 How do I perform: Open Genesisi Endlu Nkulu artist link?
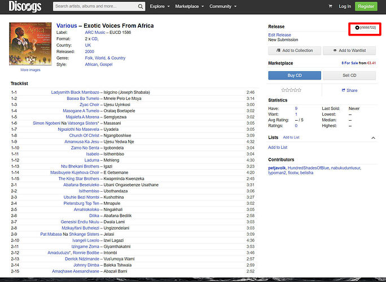[x=80, y=222]
